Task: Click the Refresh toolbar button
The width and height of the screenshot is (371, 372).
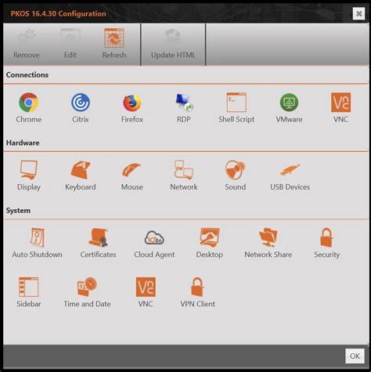Action: 114,44
